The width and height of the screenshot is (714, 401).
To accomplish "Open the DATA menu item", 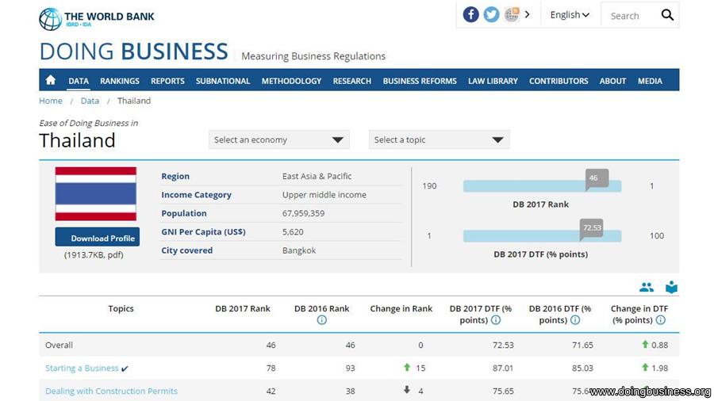I will pyautogui.click(x=79, y=81).
